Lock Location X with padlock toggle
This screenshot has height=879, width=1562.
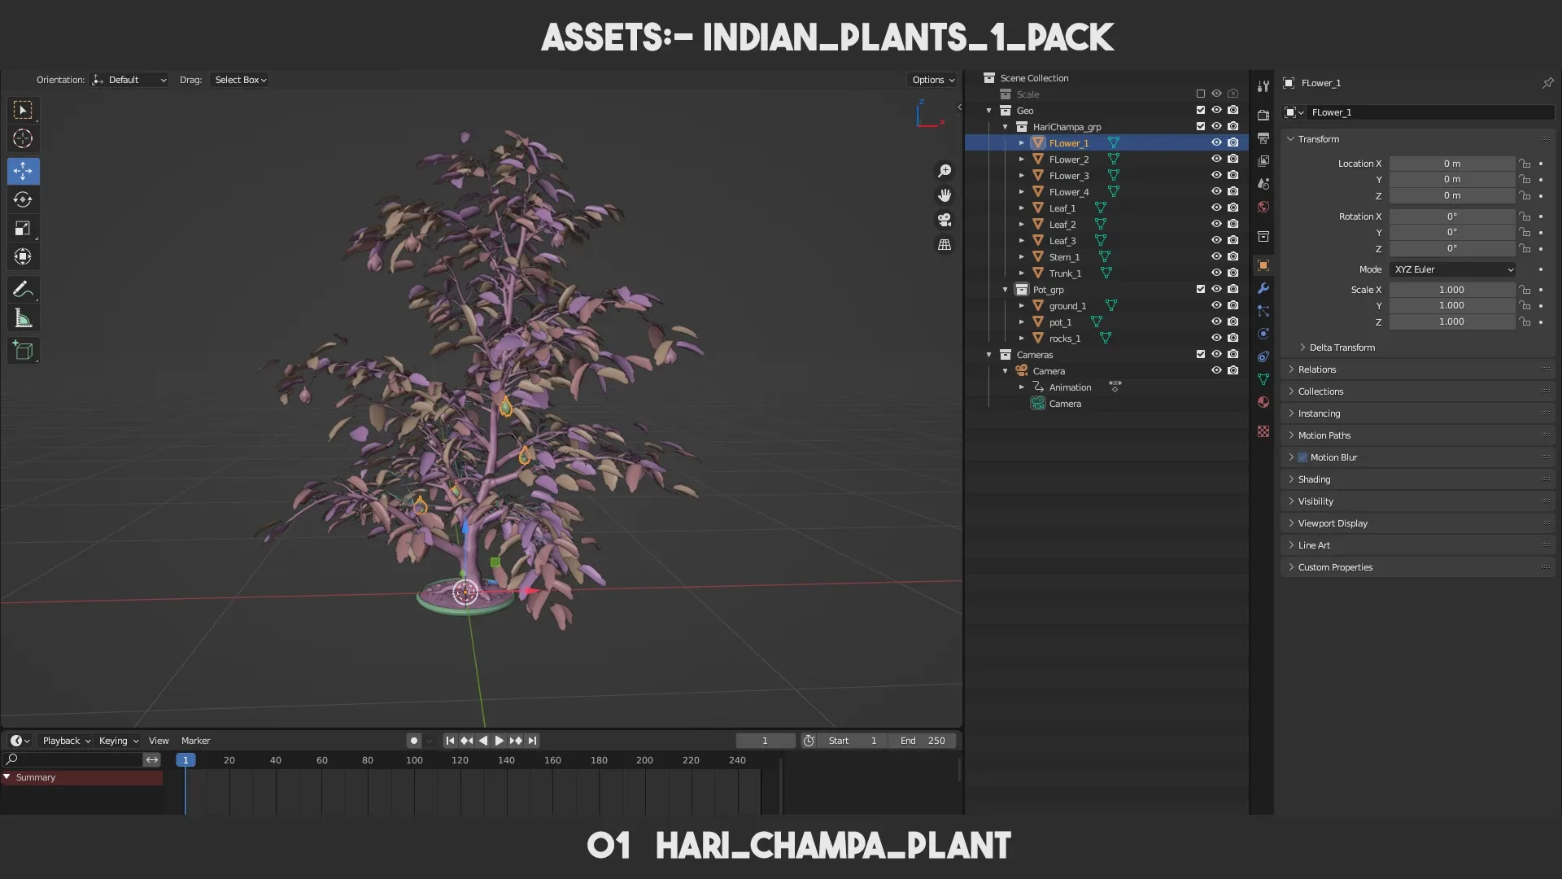coord(1525,164)
